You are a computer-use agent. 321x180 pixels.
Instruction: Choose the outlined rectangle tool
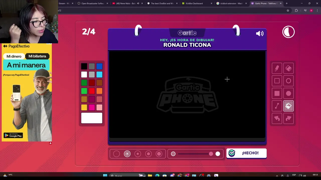click(277, 81)
